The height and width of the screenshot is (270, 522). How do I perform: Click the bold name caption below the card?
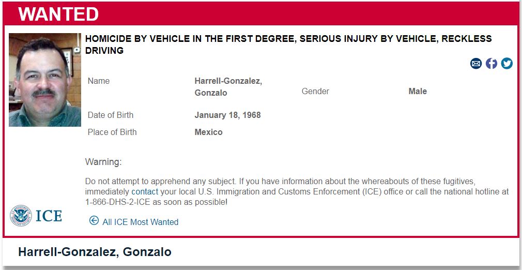pos(95,252)
